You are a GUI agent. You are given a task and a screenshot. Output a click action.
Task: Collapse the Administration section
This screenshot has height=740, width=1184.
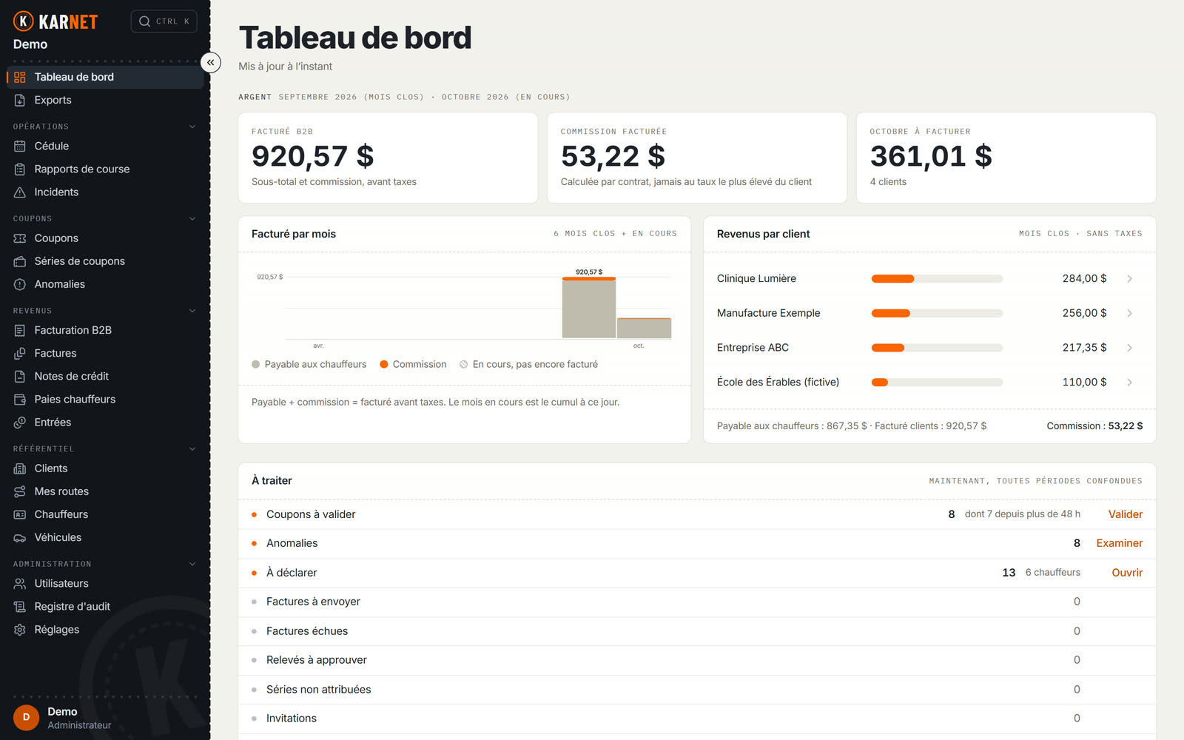click(x=192, y=564)
